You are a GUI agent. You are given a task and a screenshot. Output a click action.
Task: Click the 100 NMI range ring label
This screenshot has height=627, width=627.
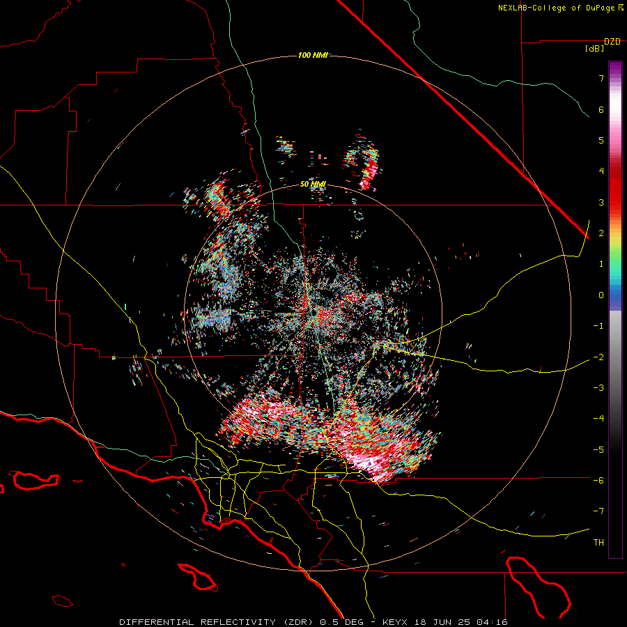(x=313, y=55)
